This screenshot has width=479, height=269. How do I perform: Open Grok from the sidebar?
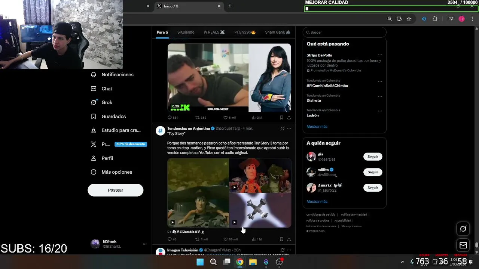101,102
